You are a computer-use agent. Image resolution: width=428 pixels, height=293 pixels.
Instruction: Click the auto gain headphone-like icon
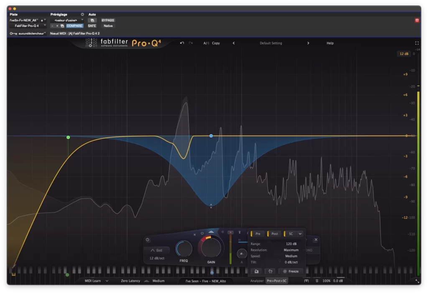pyautogui.click(x=306, y=281)
